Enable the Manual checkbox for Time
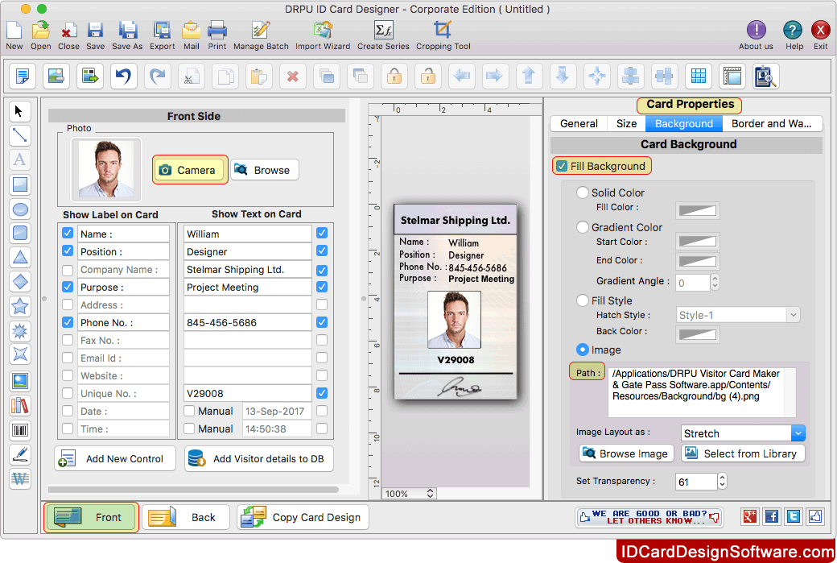Image resolution: width=837 pixels, height=563 pixels. coord(189,428)
